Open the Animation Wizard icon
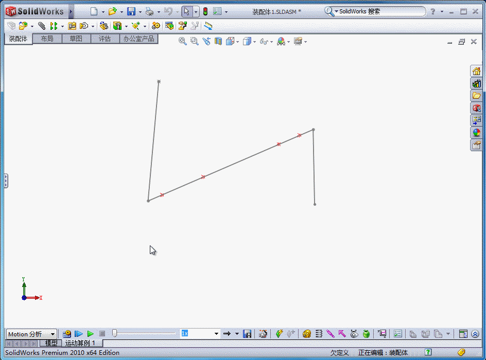This screenshot has height=360, width=486. pos(263,334)
